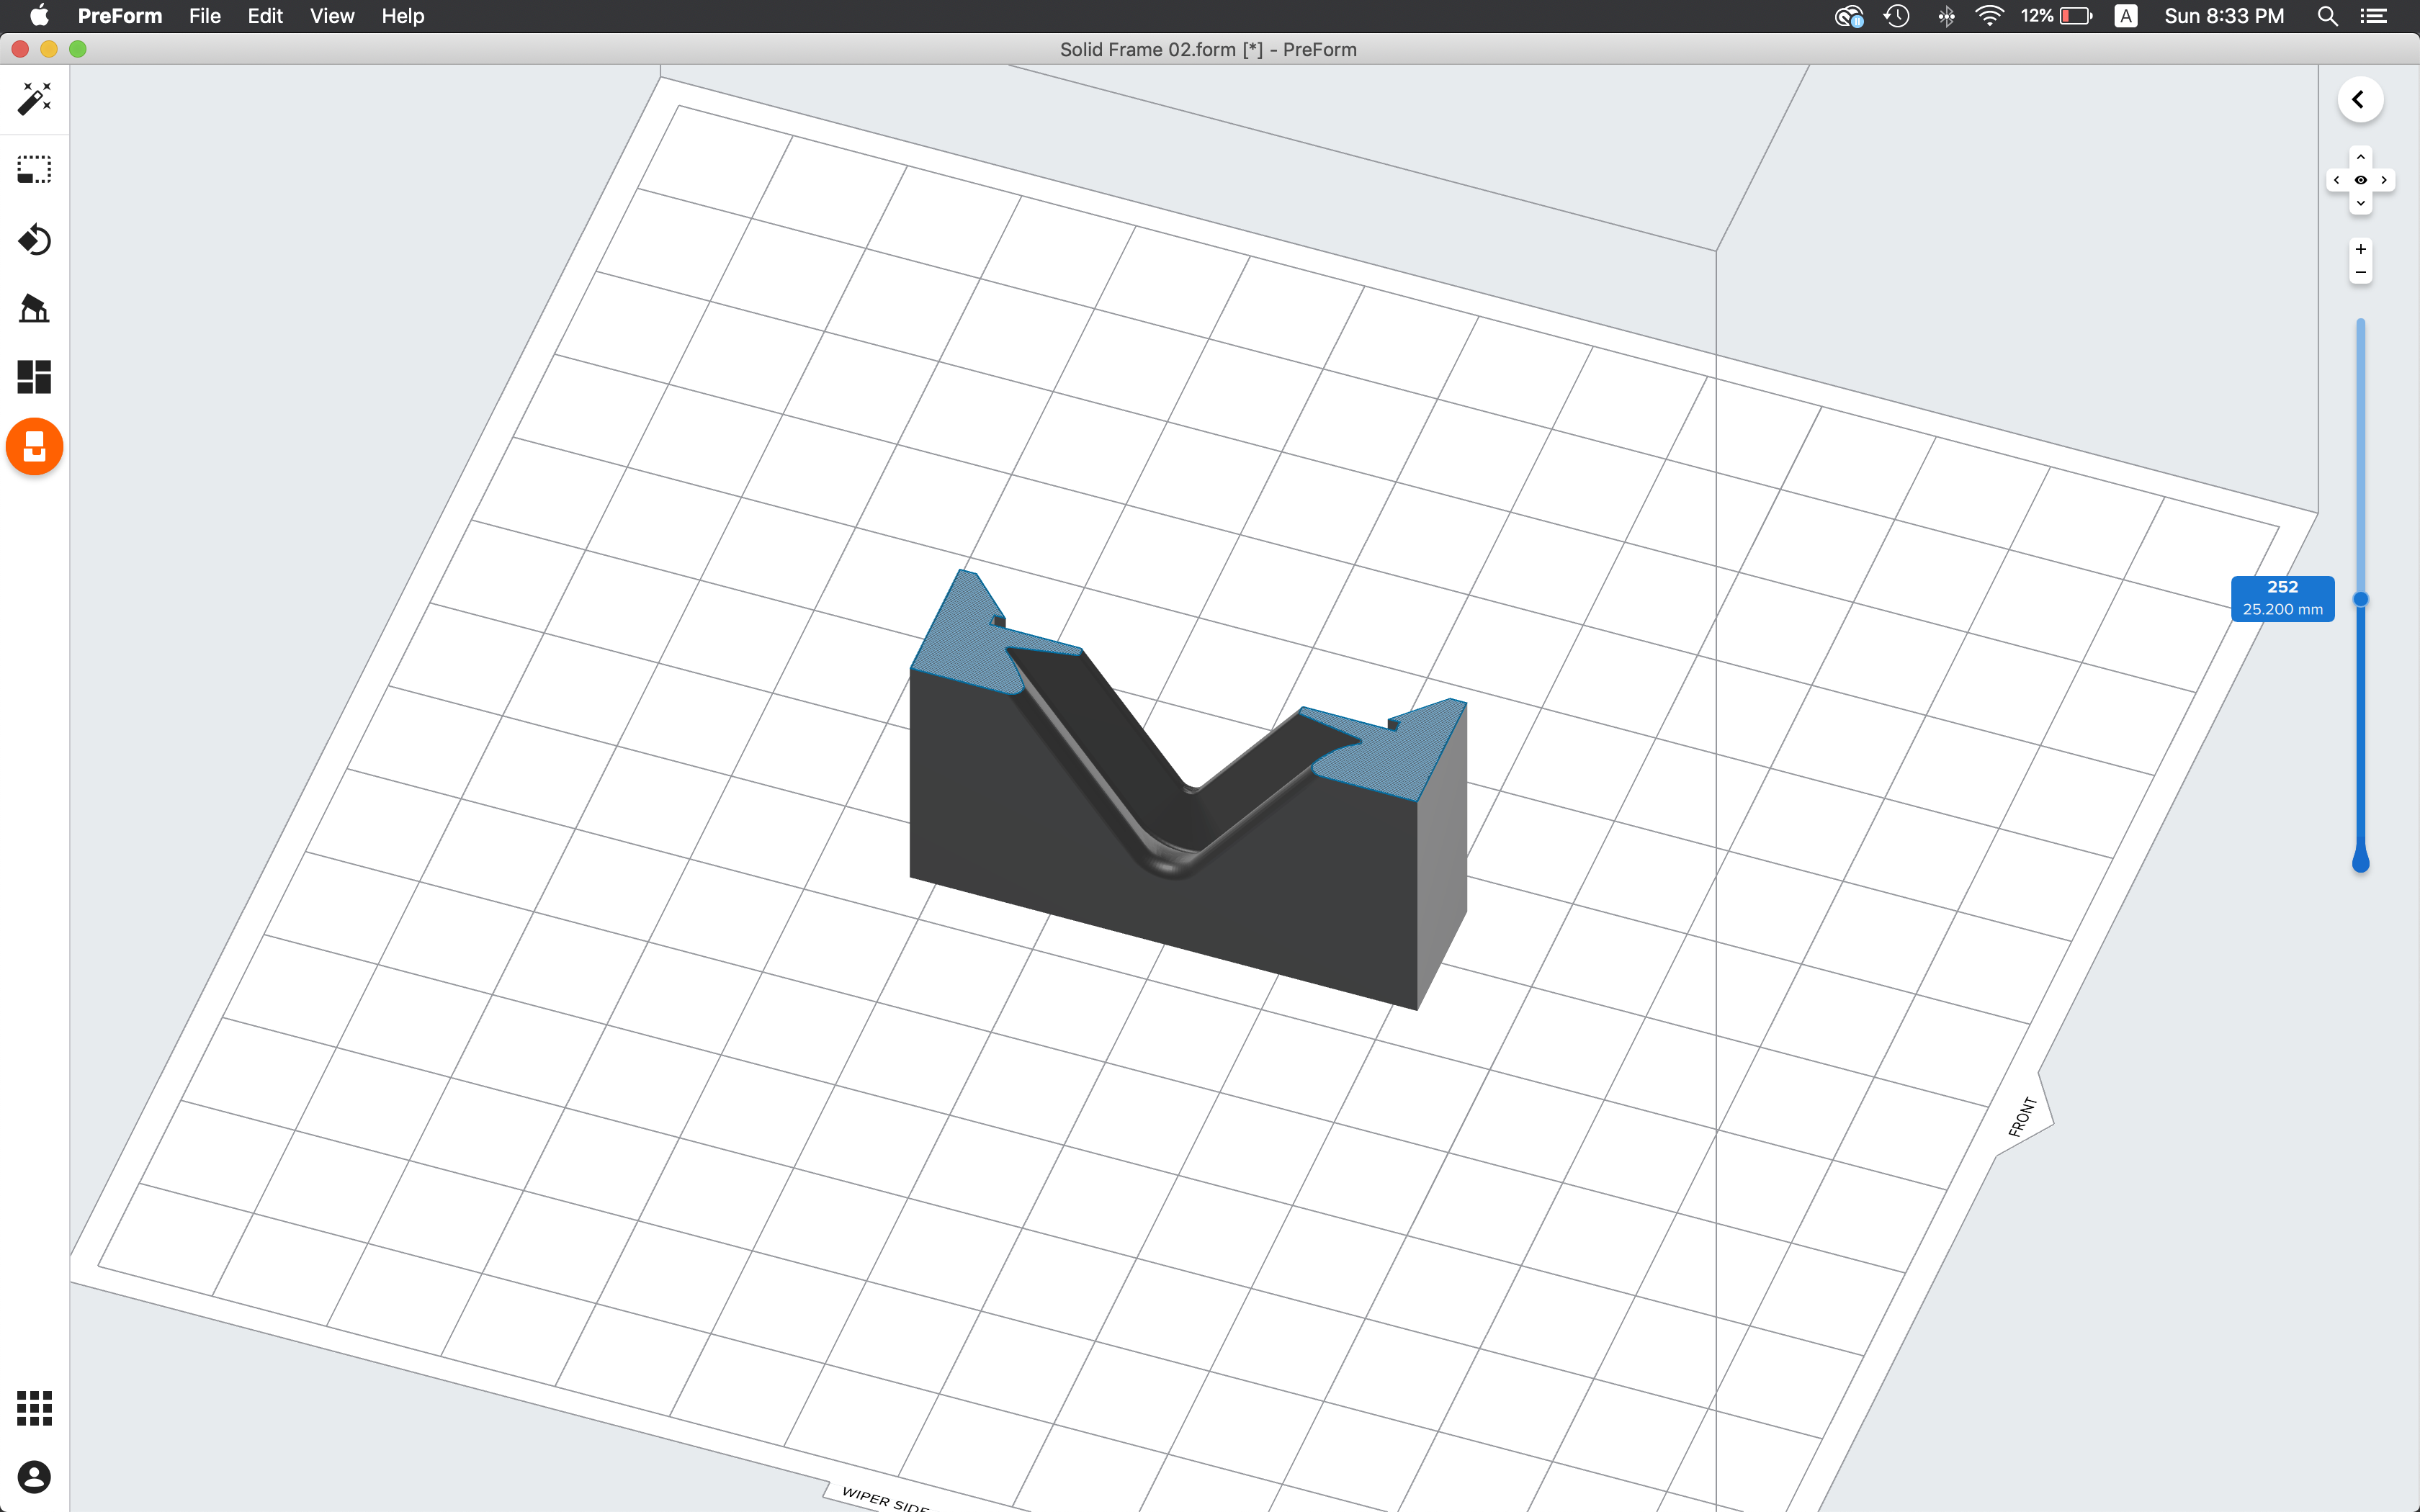Open the View menu
2420x1512 pixels.
pos(331,16)
